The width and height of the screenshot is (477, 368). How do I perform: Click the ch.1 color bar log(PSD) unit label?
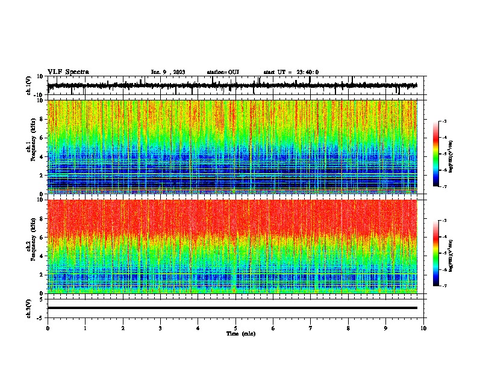click(x=450, y=156)
